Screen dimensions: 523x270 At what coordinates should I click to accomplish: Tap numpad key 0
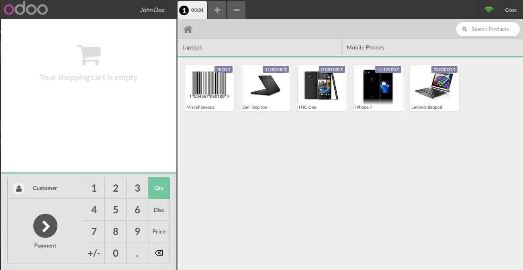[115, 253]
